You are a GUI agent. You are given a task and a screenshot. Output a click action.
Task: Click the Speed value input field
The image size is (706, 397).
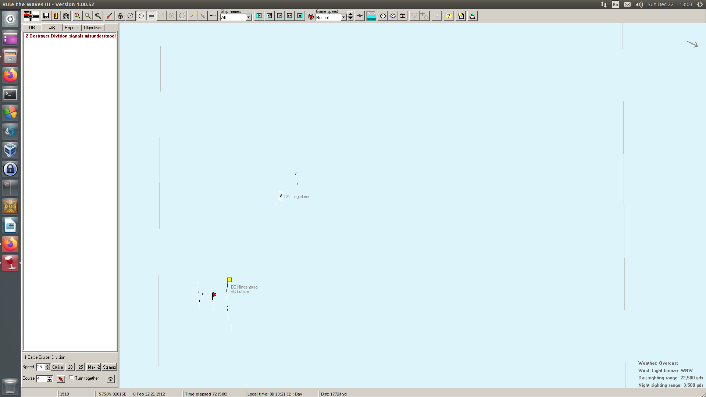coord(40,367)
